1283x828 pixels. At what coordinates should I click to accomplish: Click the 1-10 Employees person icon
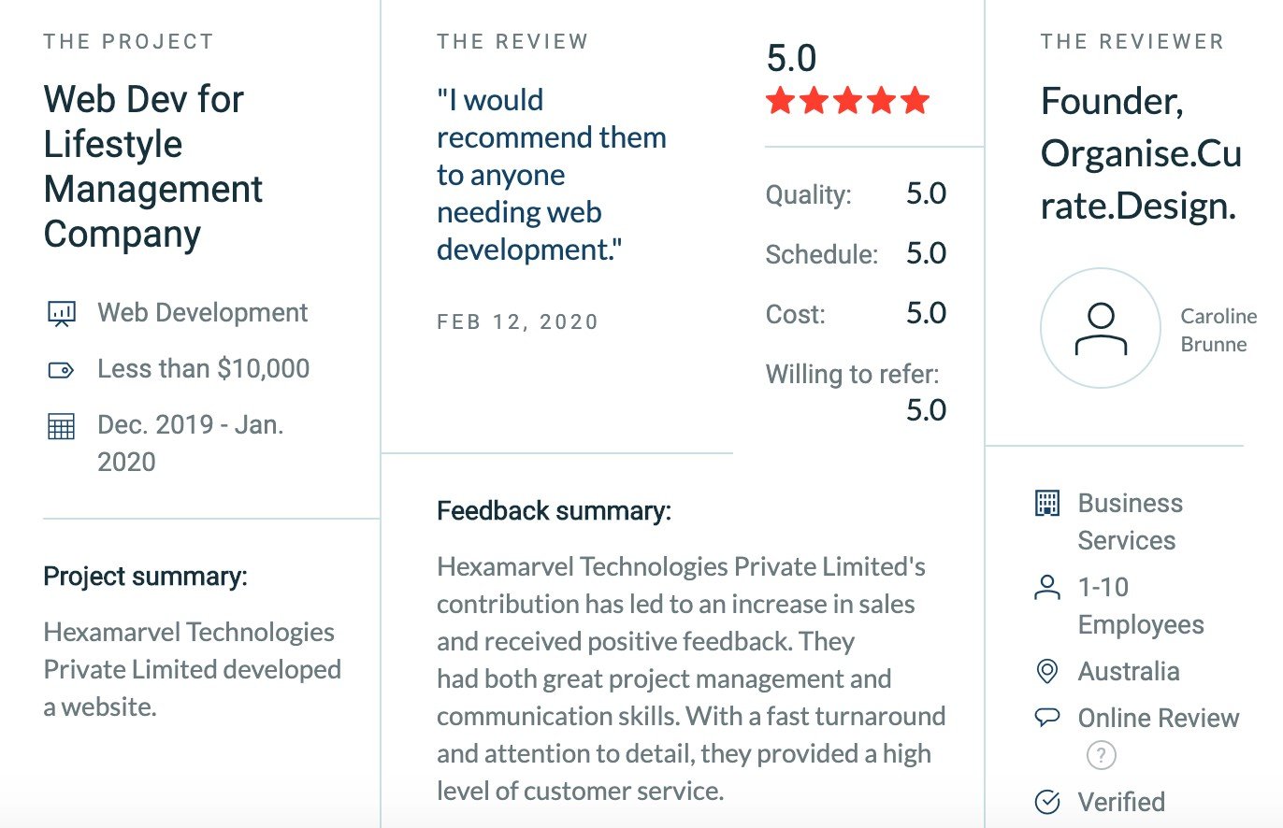click(x=1047, y=588)
